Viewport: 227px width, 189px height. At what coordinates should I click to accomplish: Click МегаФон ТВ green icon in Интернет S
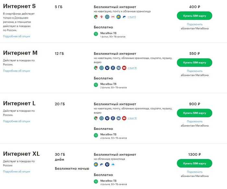(x=96, y=34)
